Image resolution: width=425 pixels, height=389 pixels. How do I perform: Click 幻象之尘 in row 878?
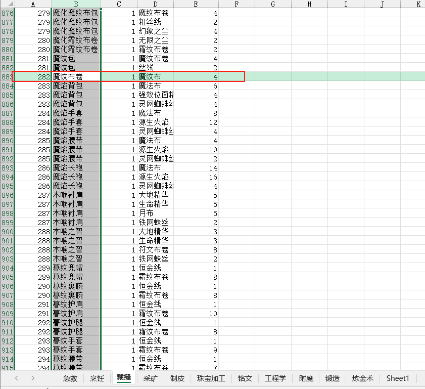155,31
